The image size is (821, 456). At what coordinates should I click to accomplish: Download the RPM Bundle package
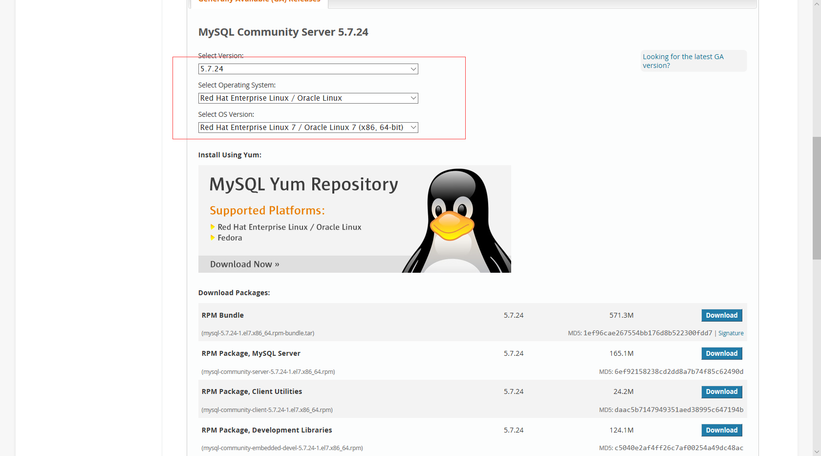pos(722,315)
